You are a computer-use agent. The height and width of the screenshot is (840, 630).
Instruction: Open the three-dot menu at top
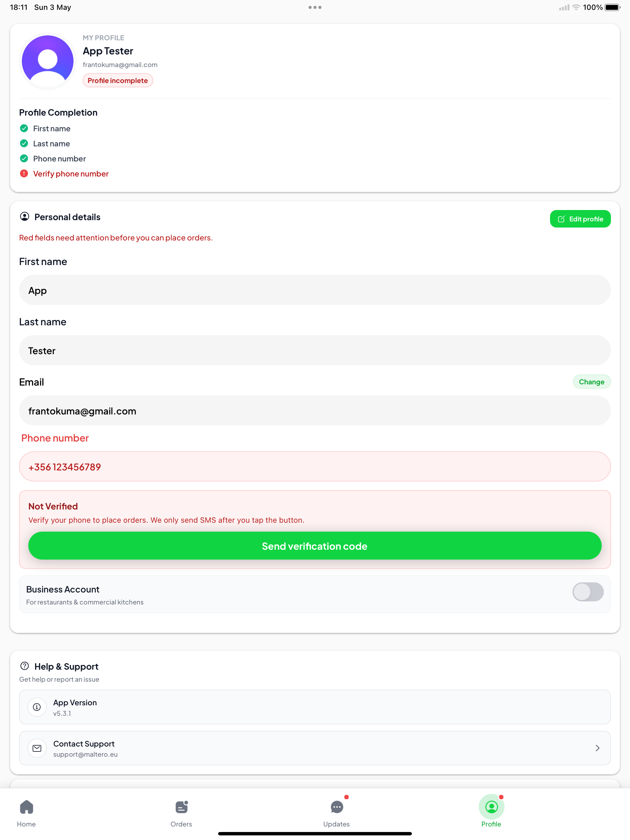click(315, 7)
